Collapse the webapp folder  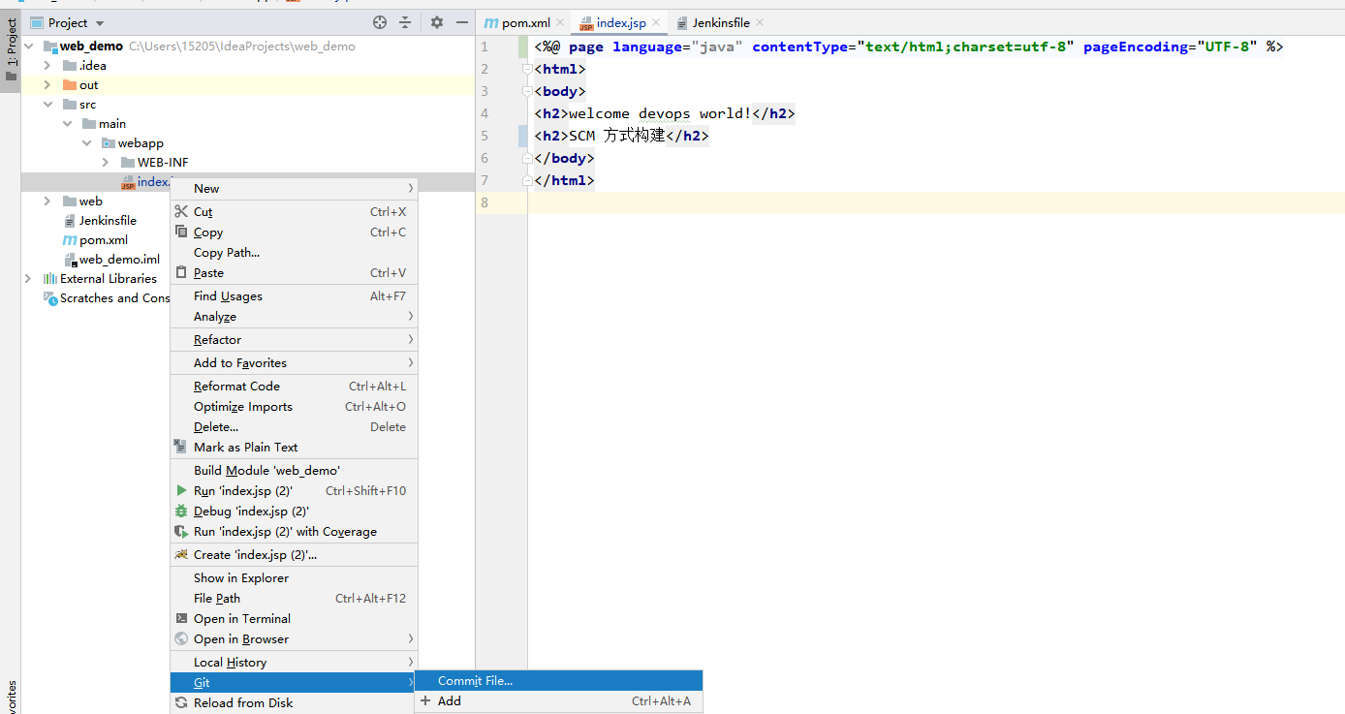87,142
